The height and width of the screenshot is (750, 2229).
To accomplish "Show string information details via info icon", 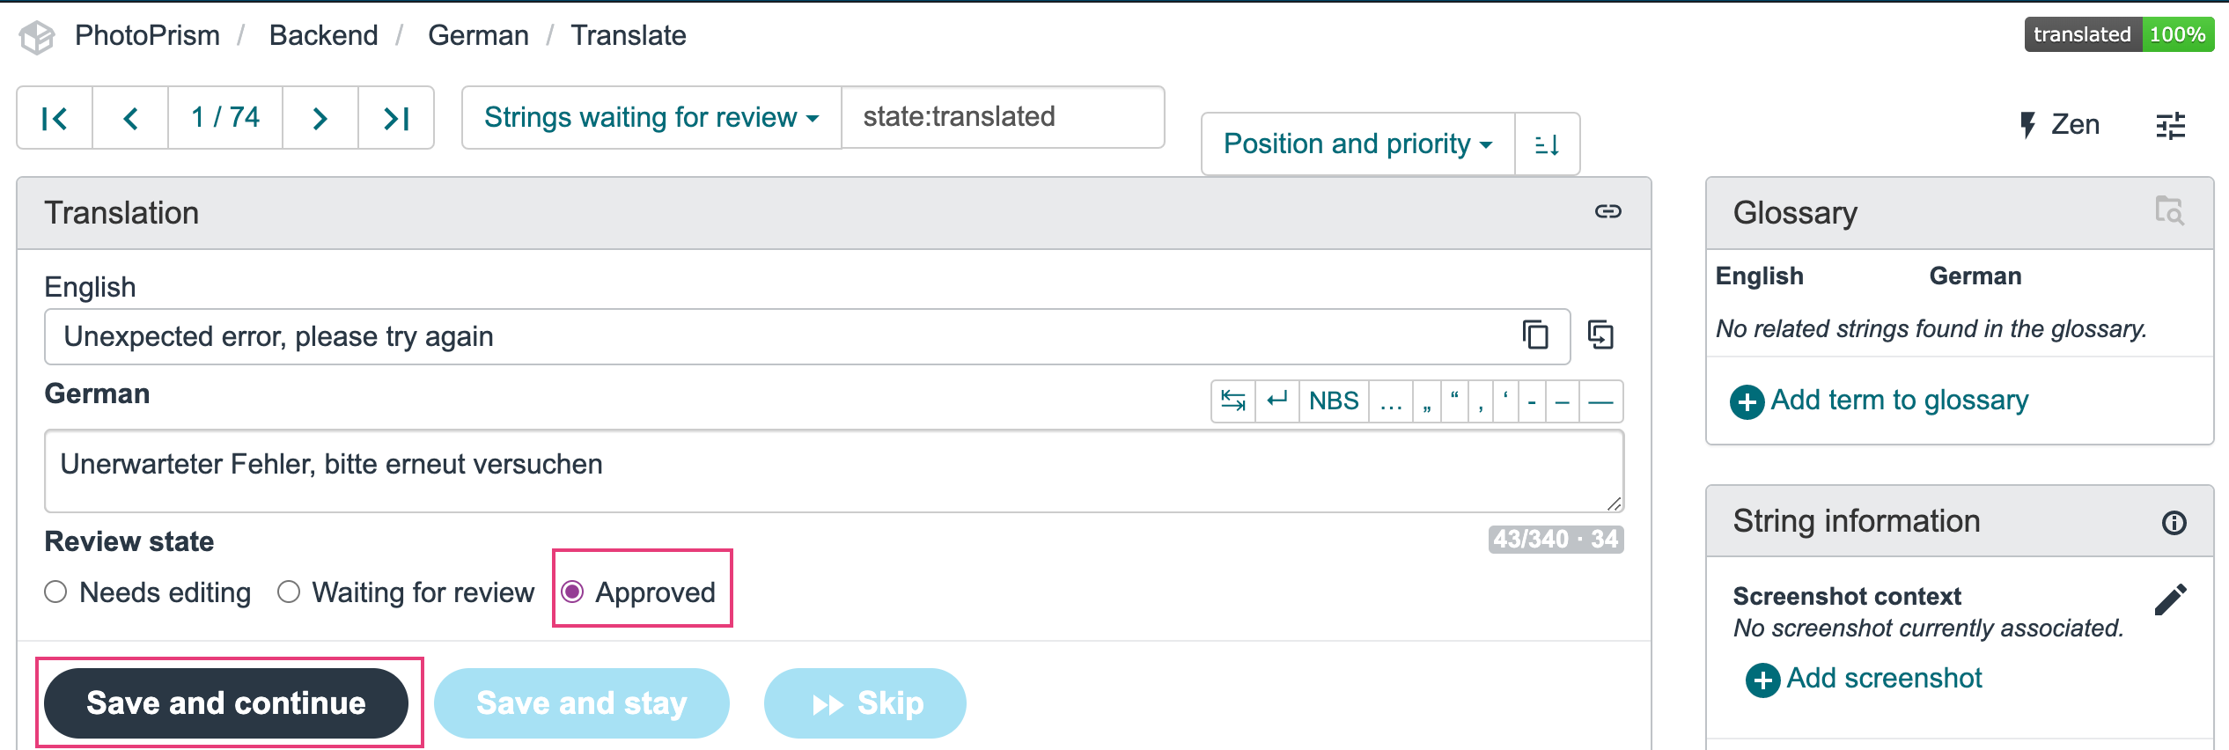I will coord(2174,522).
